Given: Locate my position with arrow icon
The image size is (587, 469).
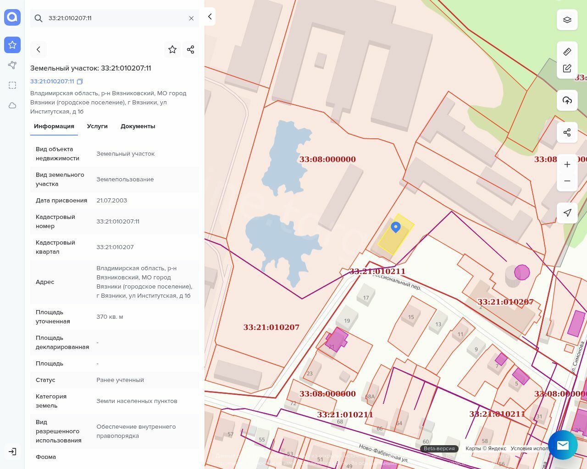Looking at the screenshot, I should pos(567,213).
